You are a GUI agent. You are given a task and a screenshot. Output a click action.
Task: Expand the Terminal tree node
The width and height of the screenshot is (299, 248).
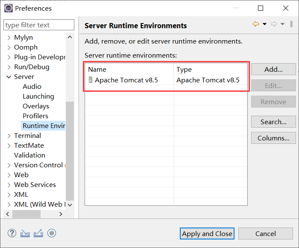click(9, 136)
